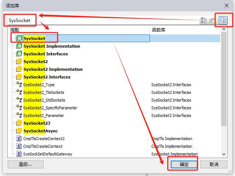Select SysSocket2 Implementation in the list
235x176 pixels.
[53, 69]
